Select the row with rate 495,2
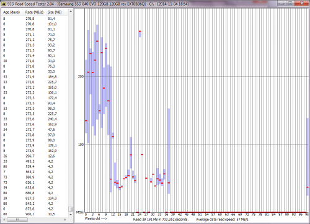 tap(35, 161)
